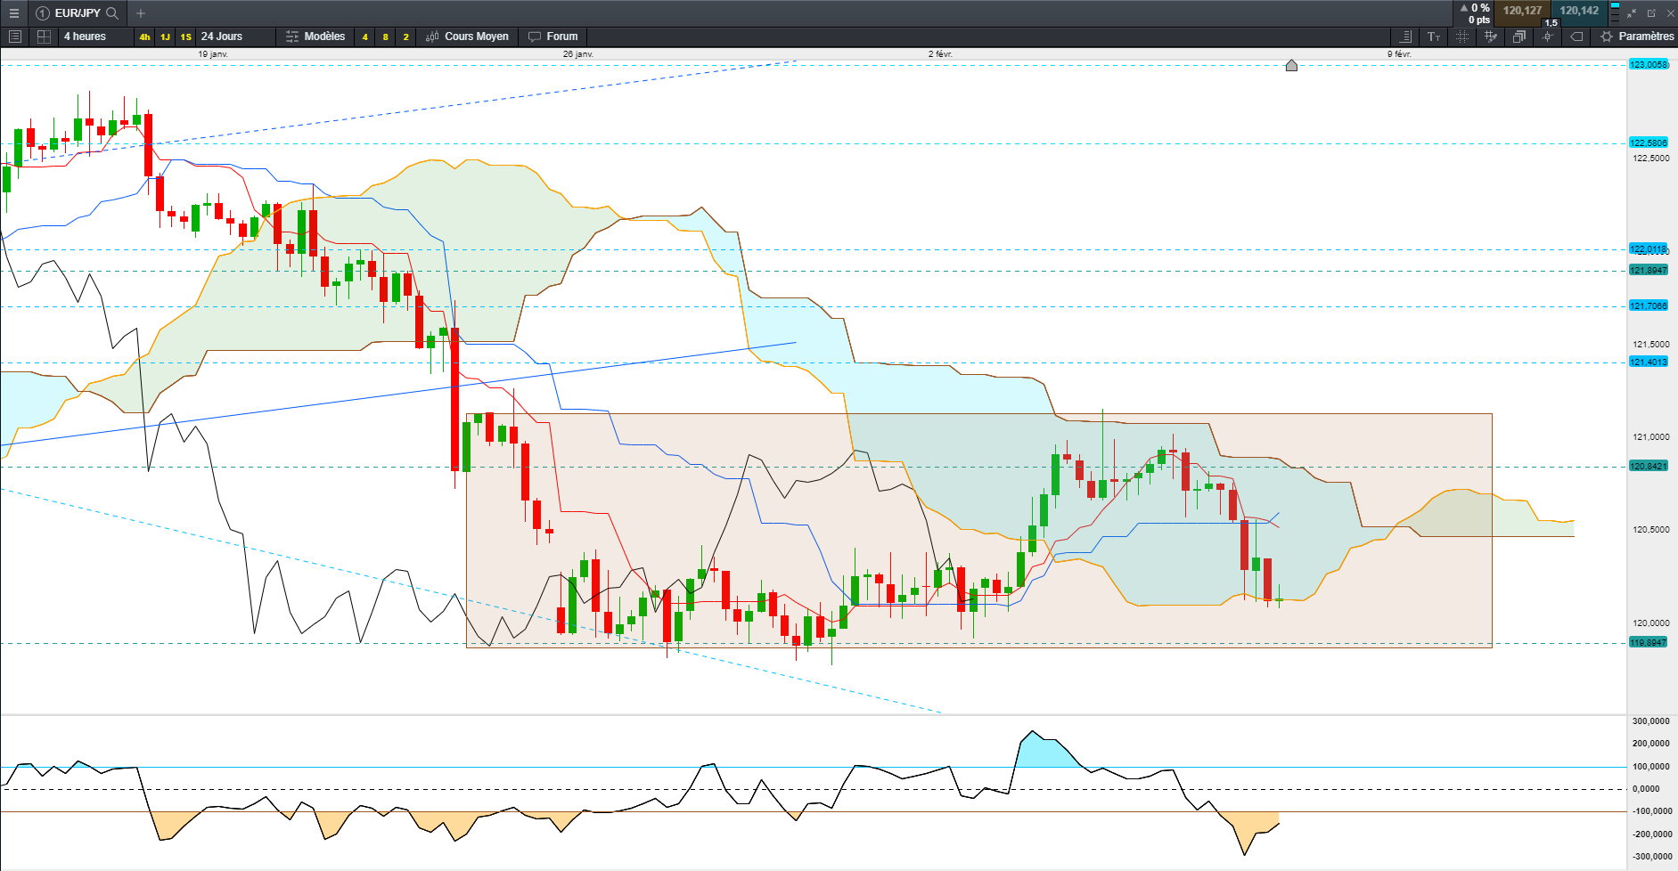Image resolution: width=1678 pixels, height=871 pixels.
Task: Click the 9 févr. date label
Action: (x=1399, y=54)
